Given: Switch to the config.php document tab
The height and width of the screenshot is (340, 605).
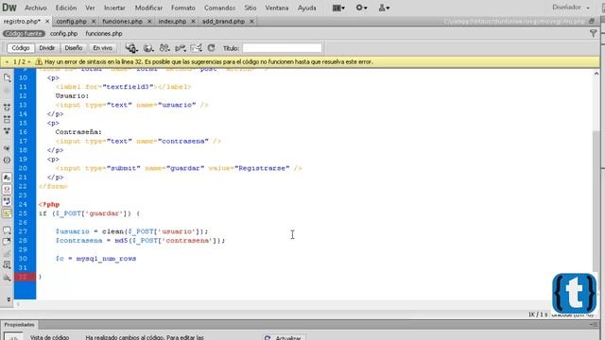Looking at the screenshot, I should pos(72,21).
